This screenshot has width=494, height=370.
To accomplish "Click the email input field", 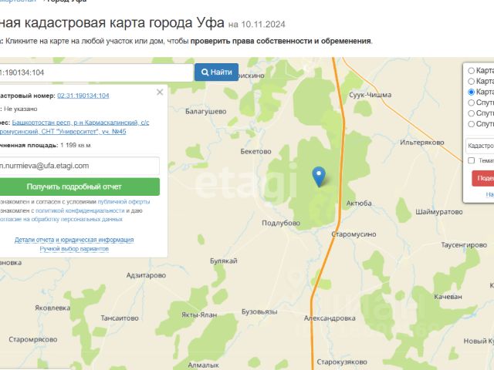I will pos(79,166).
